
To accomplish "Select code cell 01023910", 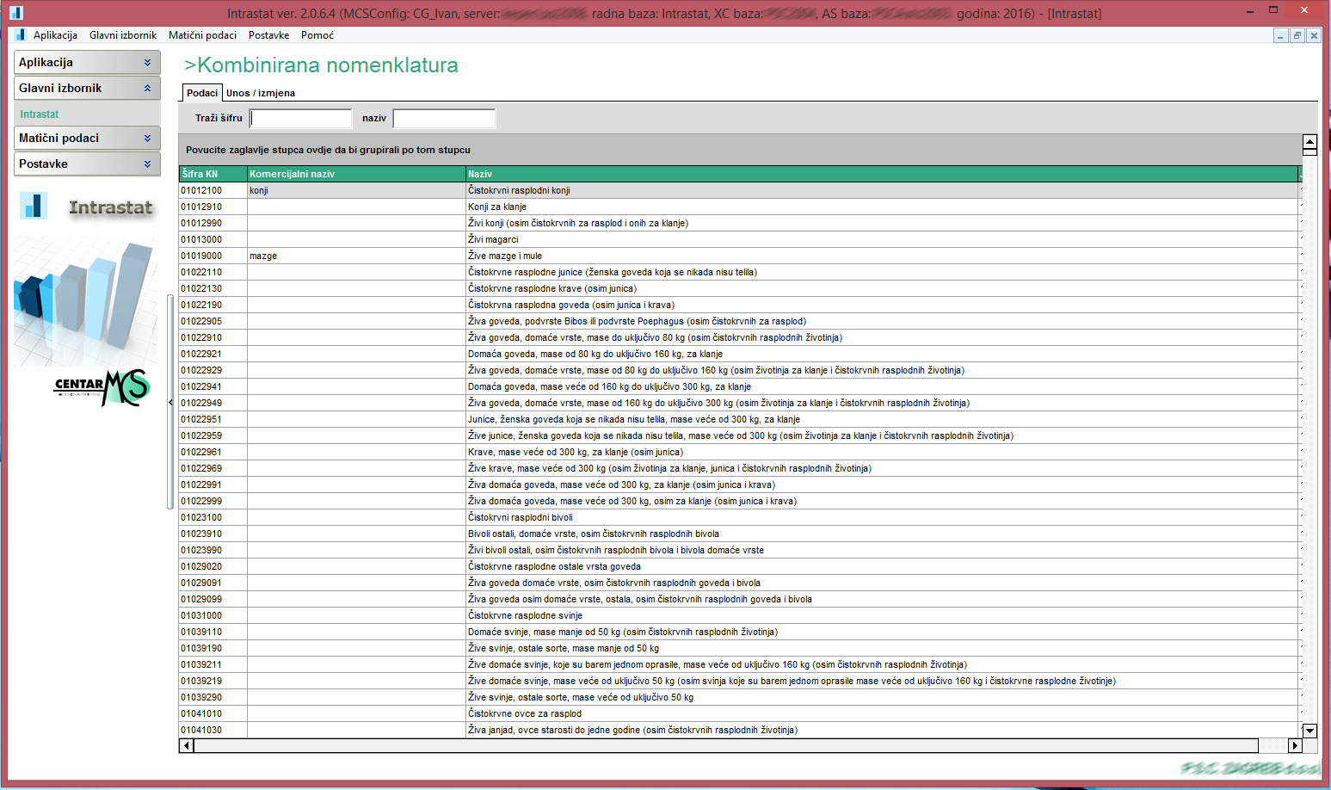I will 213,534.
